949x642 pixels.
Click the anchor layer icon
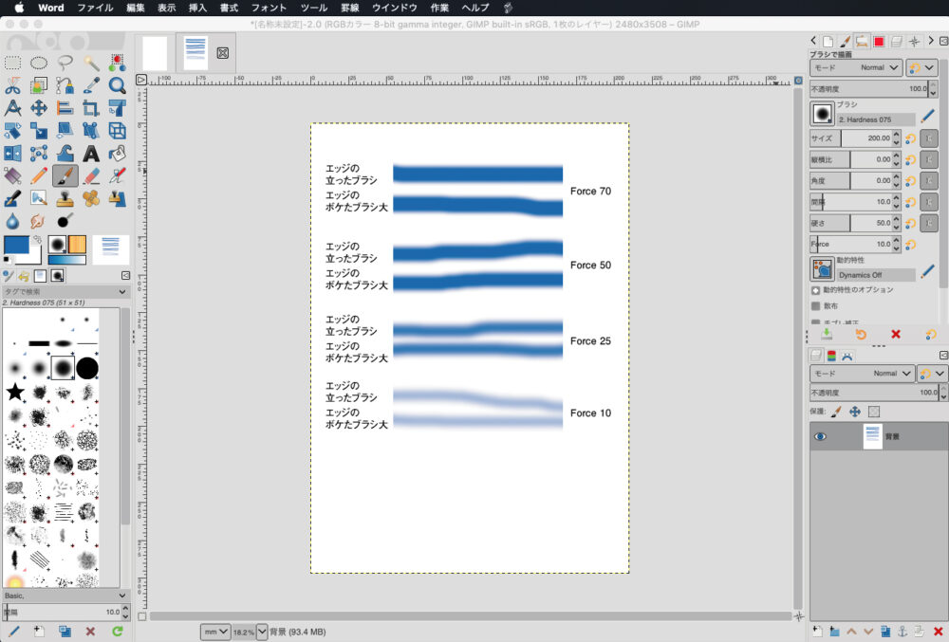[x=902, y=631]
